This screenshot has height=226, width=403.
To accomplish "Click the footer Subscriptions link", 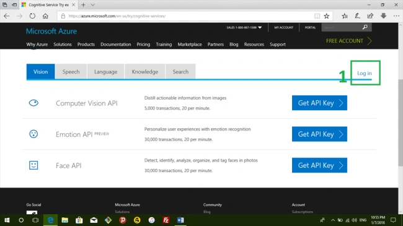I will 303,212.
